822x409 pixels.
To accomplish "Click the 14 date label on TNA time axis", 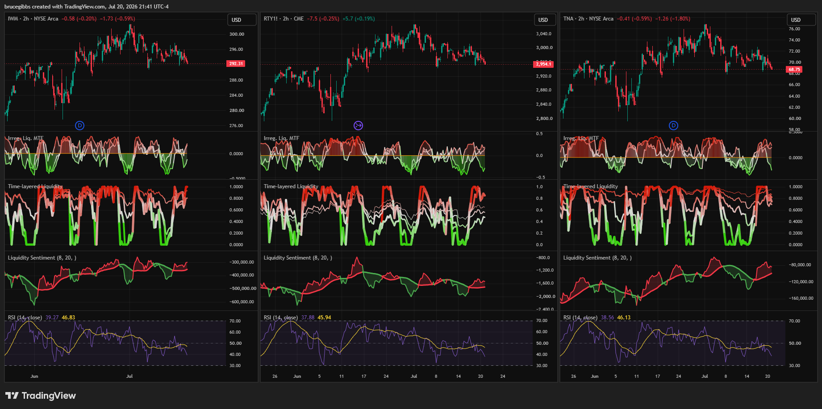I will pyautogui.click(x=747, y=376).
